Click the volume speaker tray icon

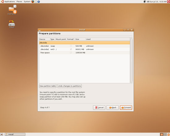(148, 2)
